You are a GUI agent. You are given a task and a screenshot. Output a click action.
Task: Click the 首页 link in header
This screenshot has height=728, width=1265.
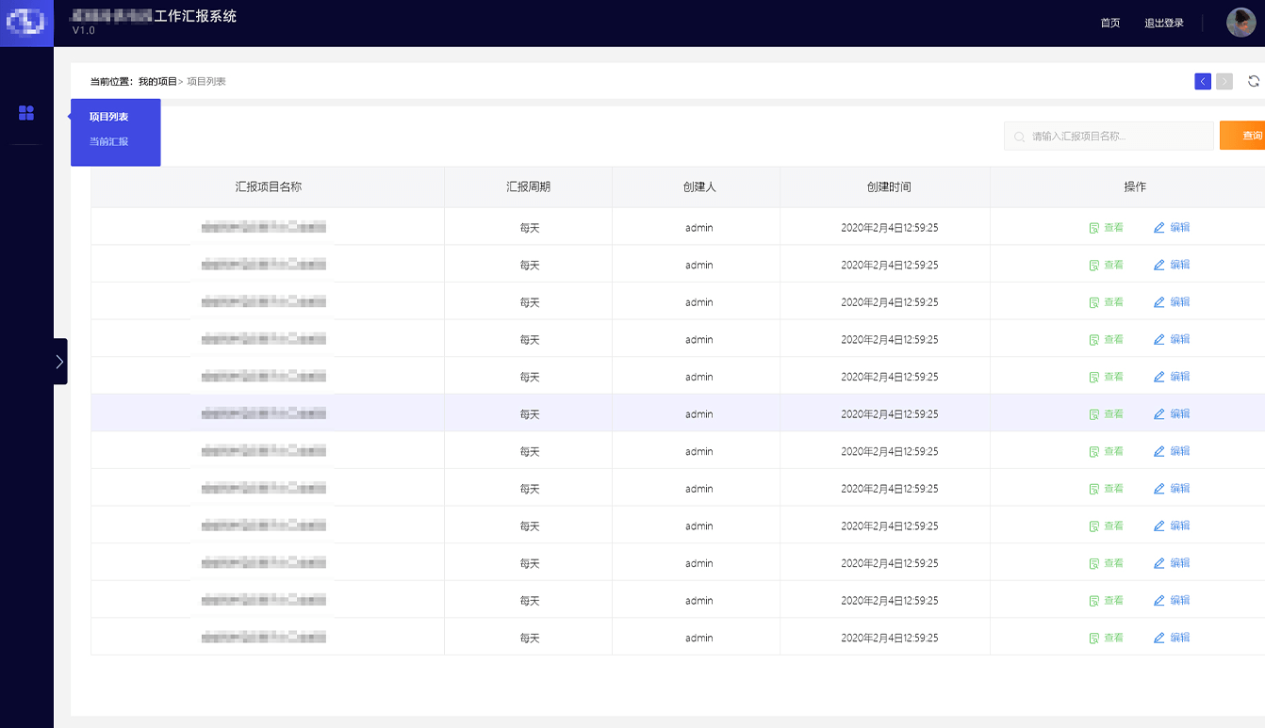[1110, 23]
